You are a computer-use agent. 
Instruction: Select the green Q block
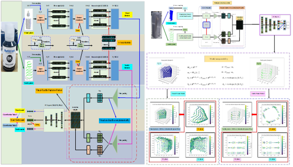(x=88, y=138)
